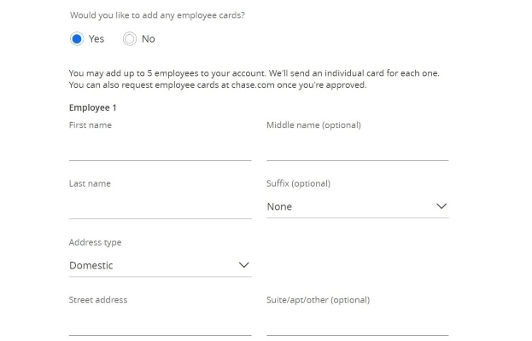Click the "First name" field label
The width and height of the screenshot is (532, 341).
pyautogui.click(x=91, y=125)
